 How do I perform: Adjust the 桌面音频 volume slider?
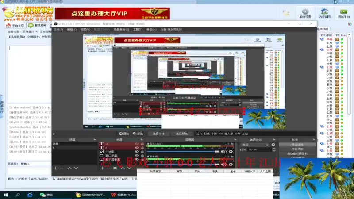click(183, 165)
